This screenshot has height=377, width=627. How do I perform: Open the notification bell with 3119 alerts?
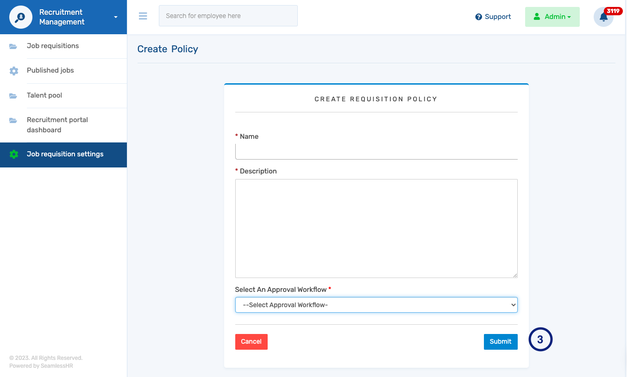tap(603, 18)
